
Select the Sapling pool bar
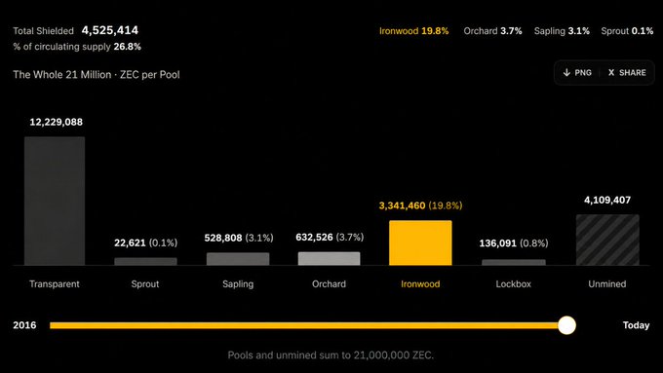(238, 259)
